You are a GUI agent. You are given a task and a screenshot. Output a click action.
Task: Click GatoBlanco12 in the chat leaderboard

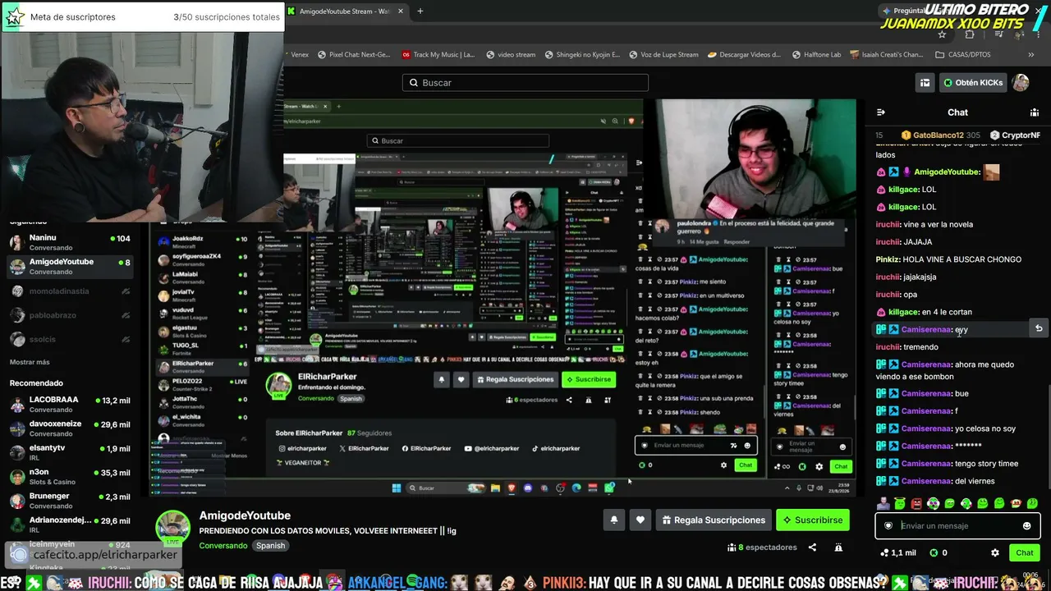click(940, 135)
